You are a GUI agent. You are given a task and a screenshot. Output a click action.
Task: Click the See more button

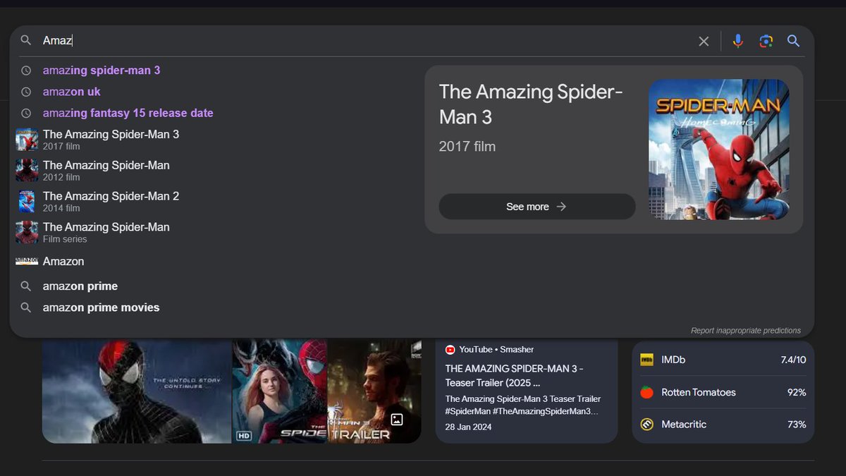click(537, 207)
